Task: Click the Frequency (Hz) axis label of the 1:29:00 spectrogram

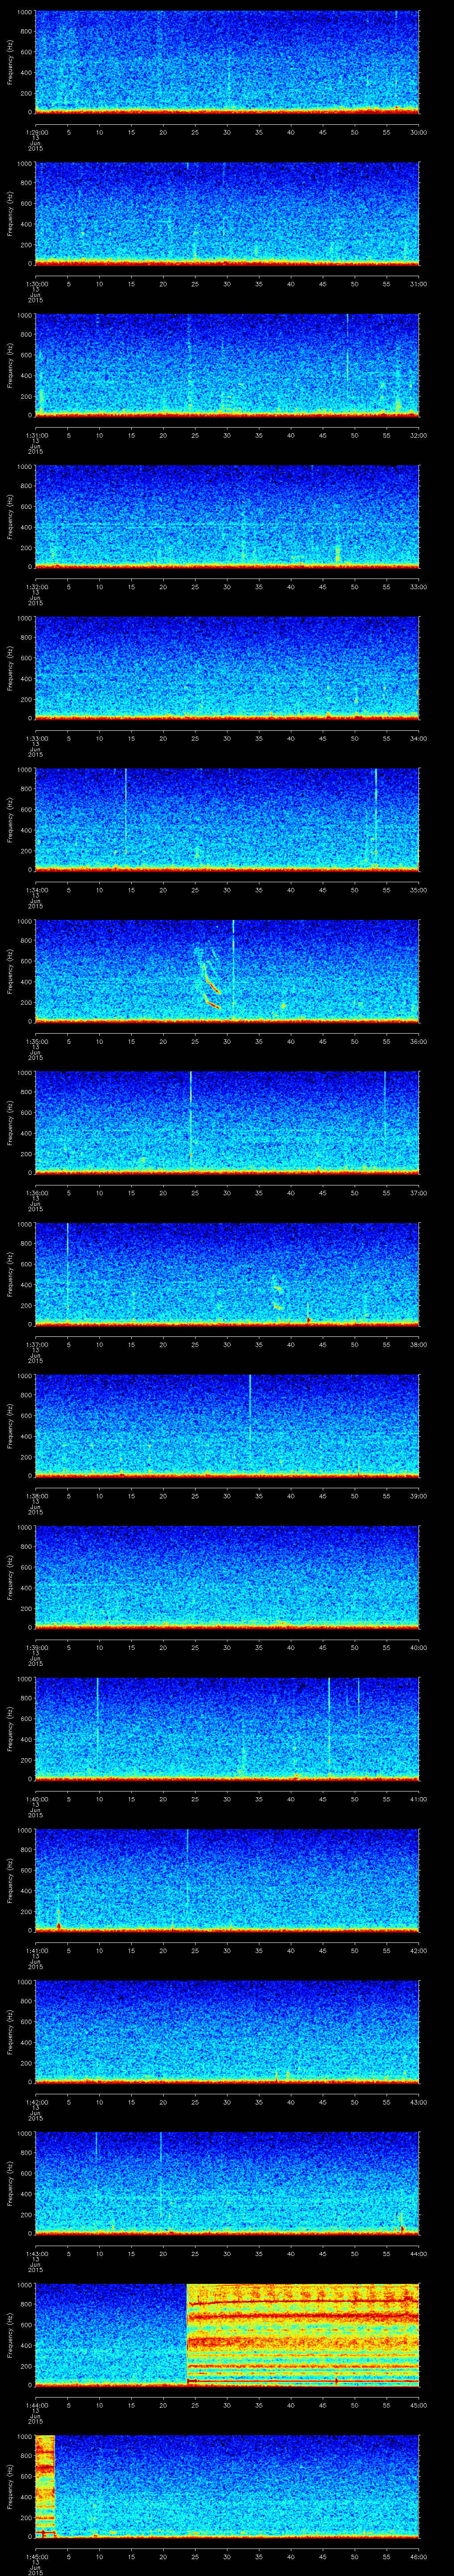Action: (11, 62)
